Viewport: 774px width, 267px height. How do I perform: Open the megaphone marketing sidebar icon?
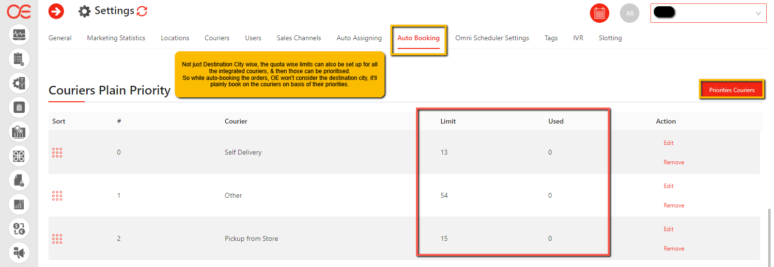click(x=19, y=252)
